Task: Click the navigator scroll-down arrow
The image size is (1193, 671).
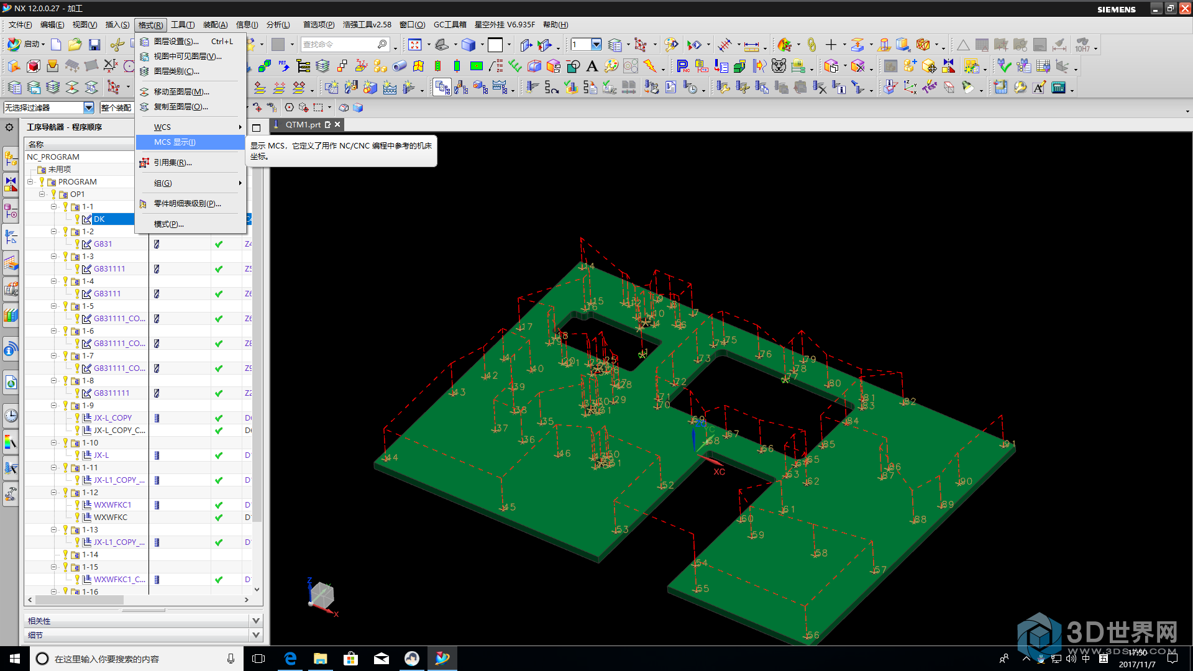Action: (257, 590)
